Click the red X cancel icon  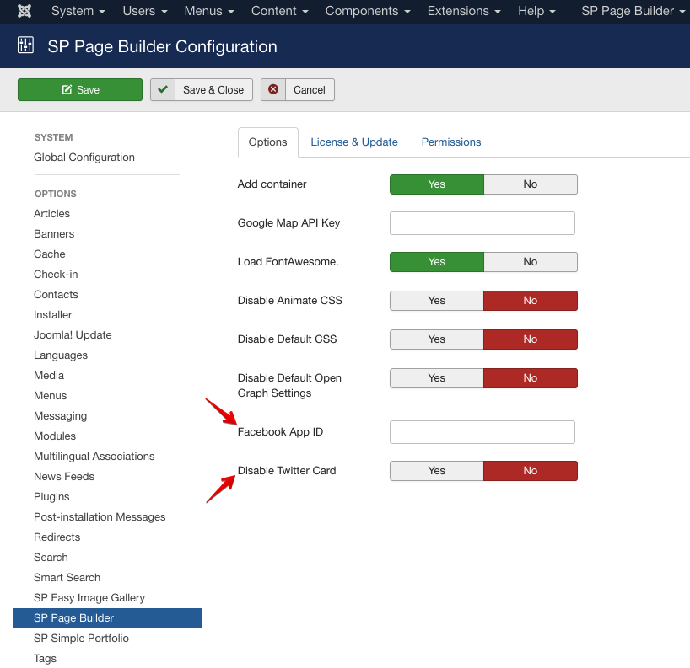[273, 89]
